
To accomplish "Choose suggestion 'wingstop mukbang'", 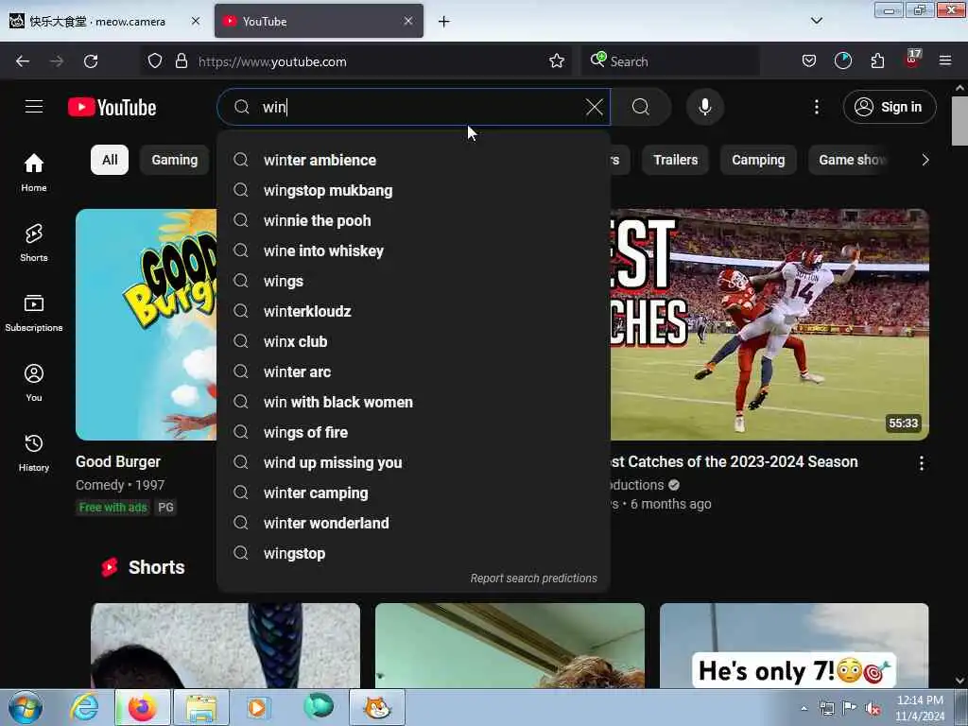I will coord(414,190).
